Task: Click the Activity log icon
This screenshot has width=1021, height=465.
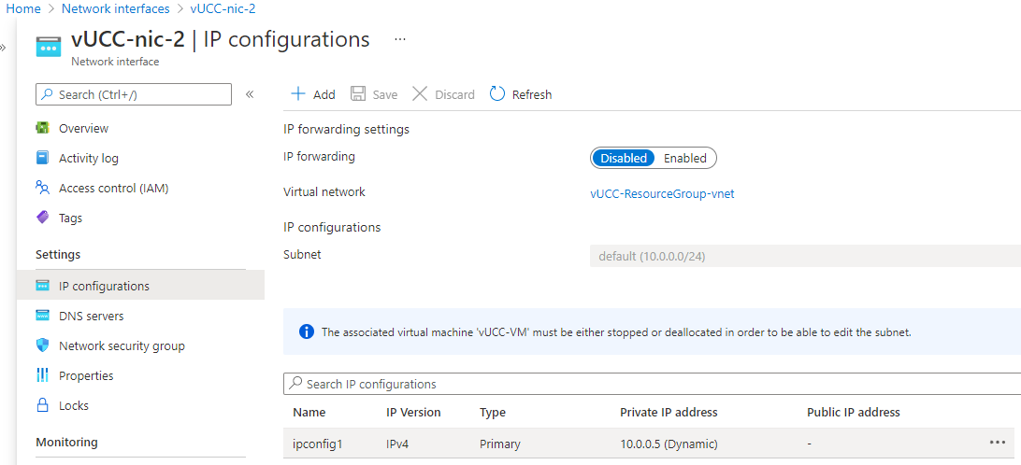Action: (42, 158)
